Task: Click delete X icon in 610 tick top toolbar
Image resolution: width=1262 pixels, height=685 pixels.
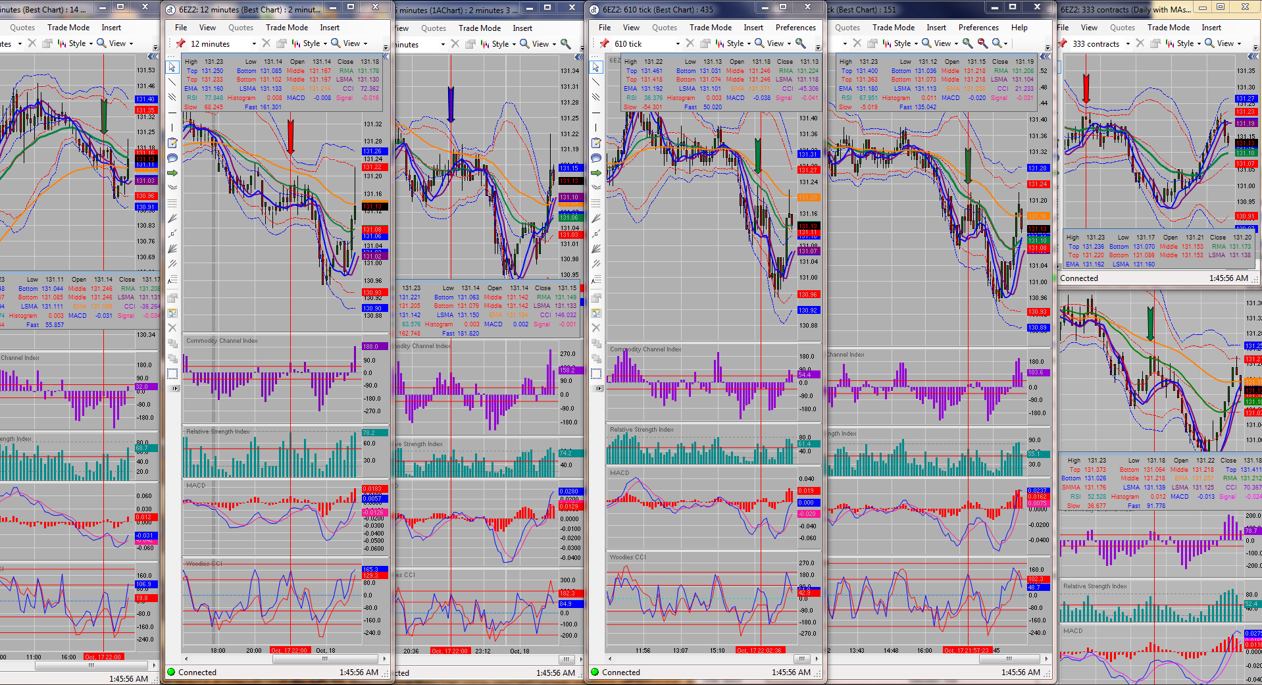Action: pyautogui.click(x=690, y=43)
